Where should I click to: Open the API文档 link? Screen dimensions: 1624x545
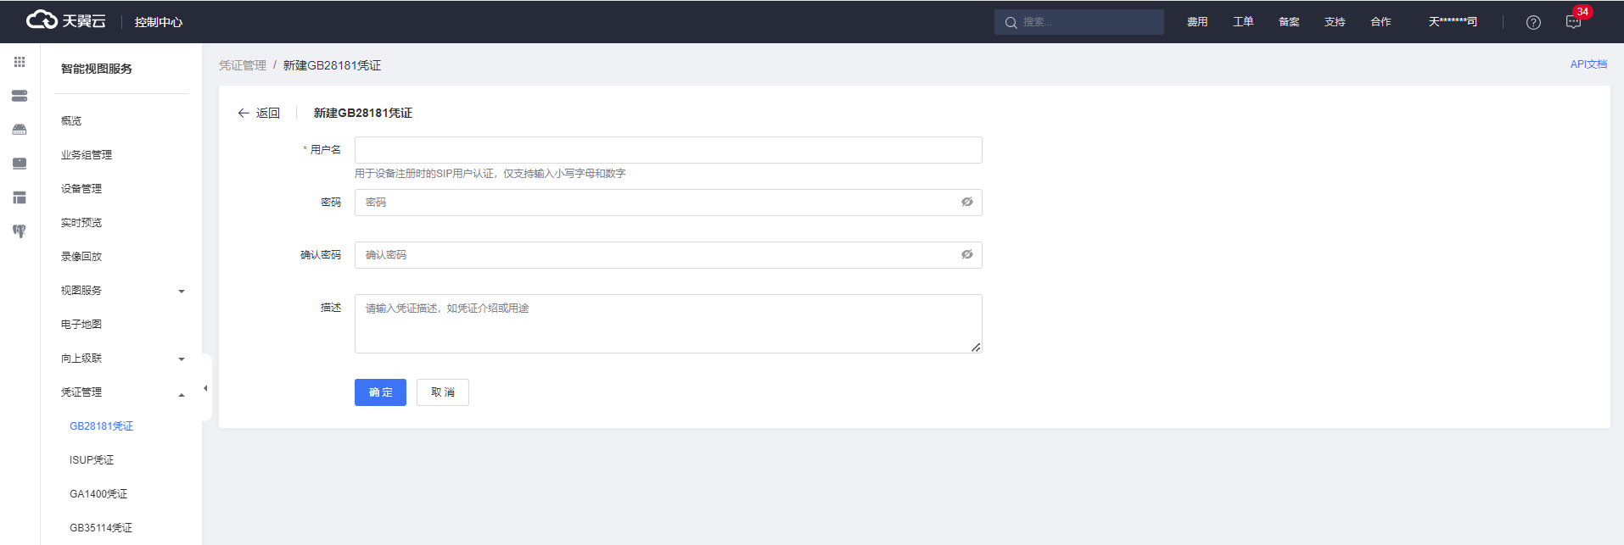point(1588,64)
